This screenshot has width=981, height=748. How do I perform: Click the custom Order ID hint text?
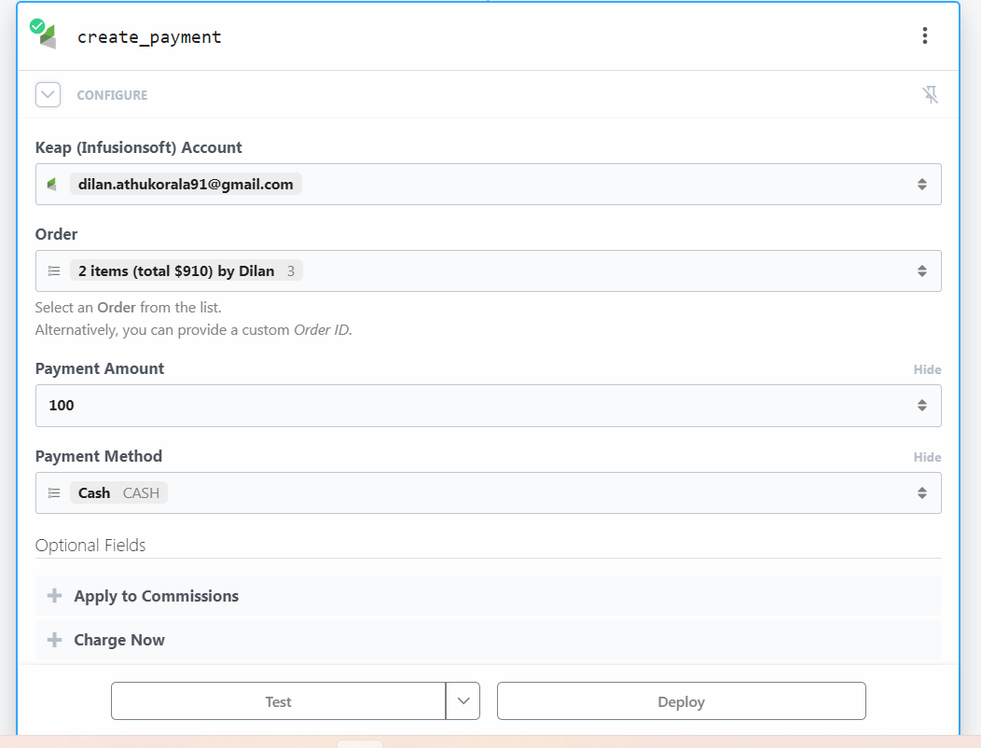[194, 330]
